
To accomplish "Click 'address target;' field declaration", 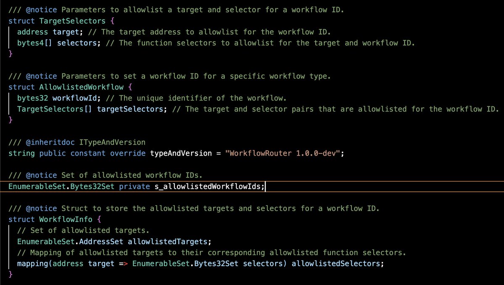I will point(50,32).
